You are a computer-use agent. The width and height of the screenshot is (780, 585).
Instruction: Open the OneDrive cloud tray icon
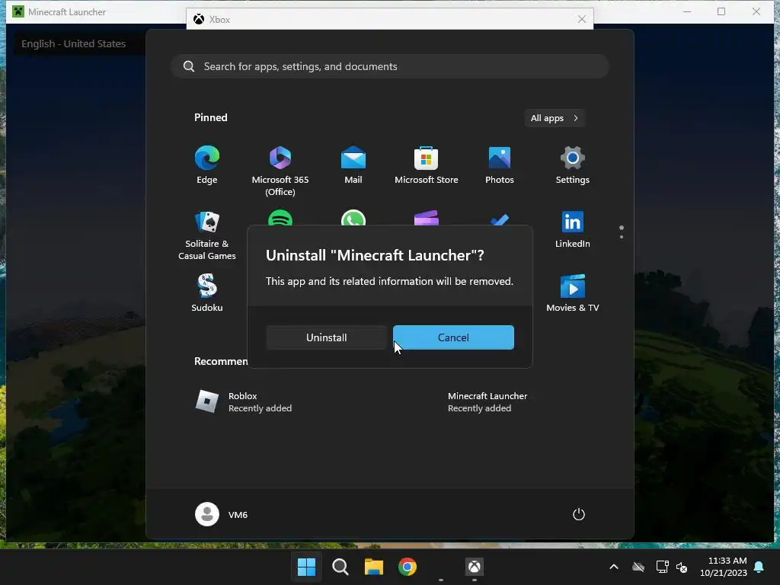click(638, 567)
